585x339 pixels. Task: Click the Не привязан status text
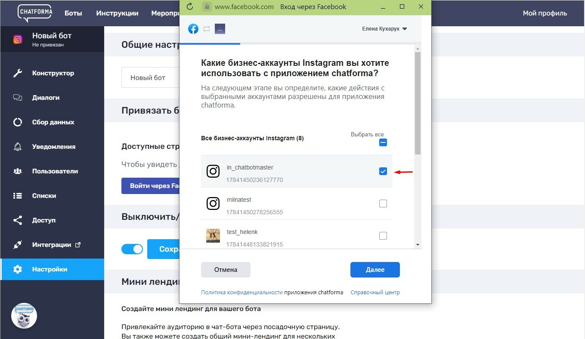tap(48, 45)
